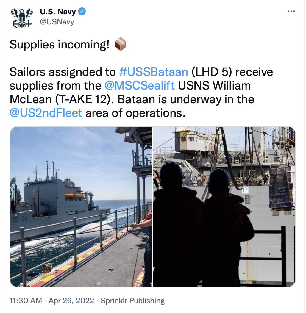Open the Sprinklr Publishing source link
This screenshot has height=313, width=306.
click(133, 301)
